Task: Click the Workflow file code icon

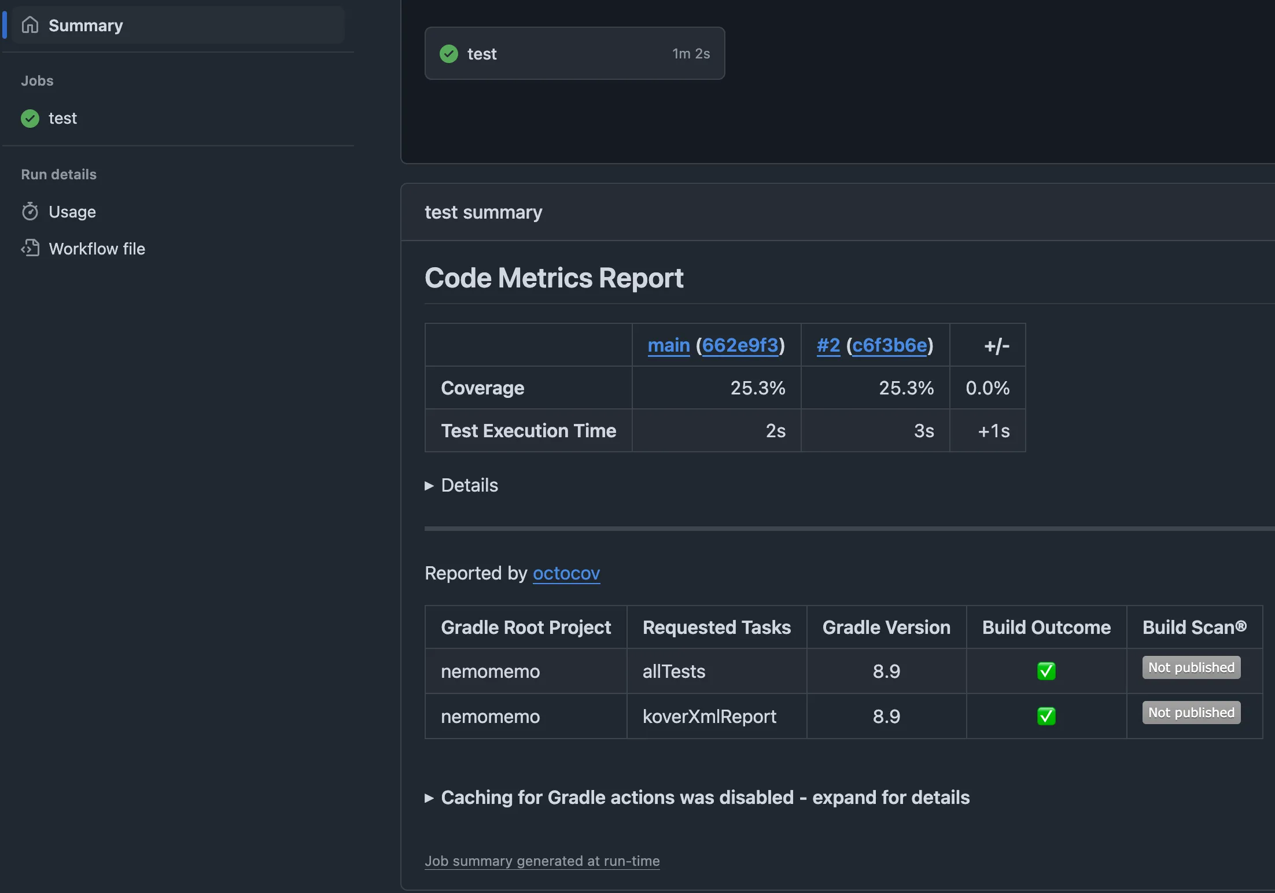Action: coord(30,249)
